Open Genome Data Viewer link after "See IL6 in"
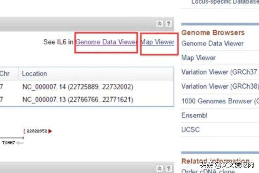 [106, 42]
